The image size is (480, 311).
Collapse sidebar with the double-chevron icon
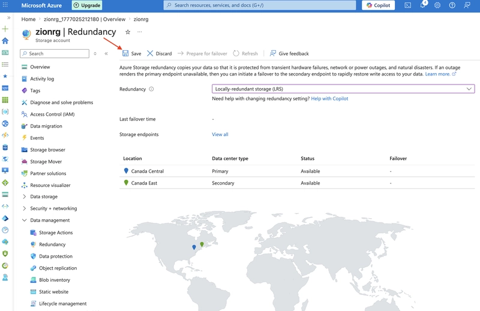point(106,53)
